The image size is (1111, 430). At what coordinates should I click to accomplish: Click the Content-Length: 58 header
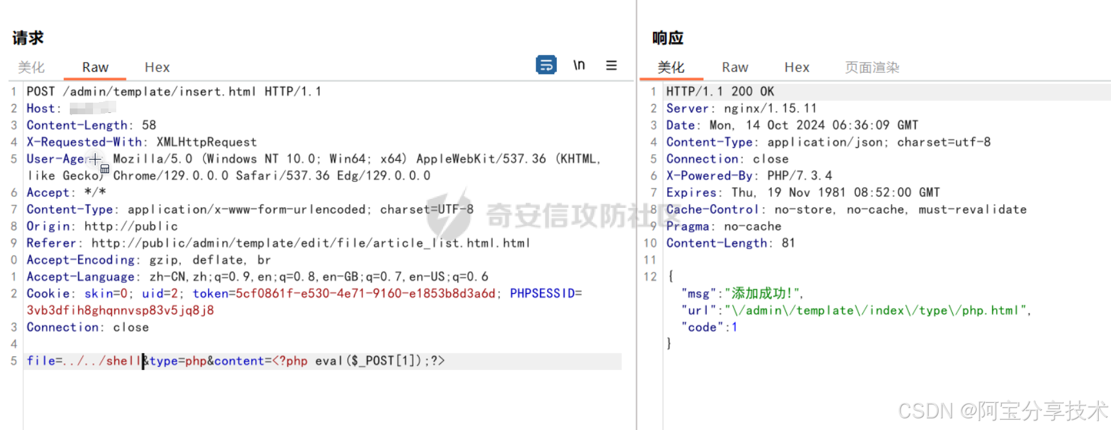pos(91,125)
